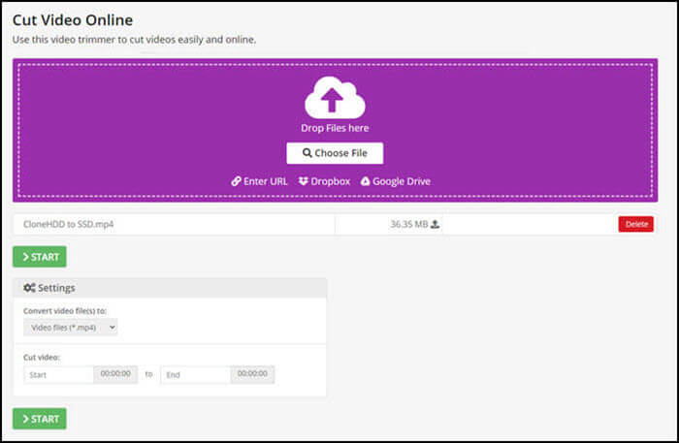The width and height of the screenshot is (679, 443).
Task: Click the Settings panel header text
Action: click(56, 288)
